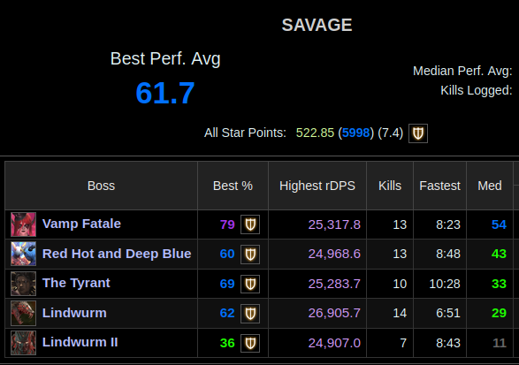The width and height of the screenshot is (519, 365).
Task: Click the shield icon in The Tyrant row
Action: (250, 284)
